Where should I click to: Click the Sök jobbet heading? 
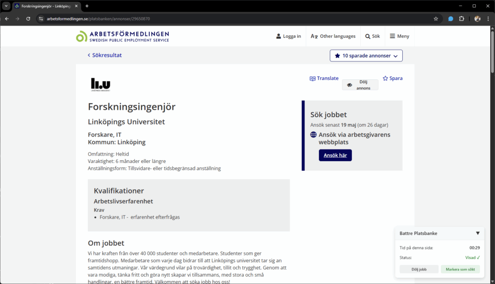(328, 115)
